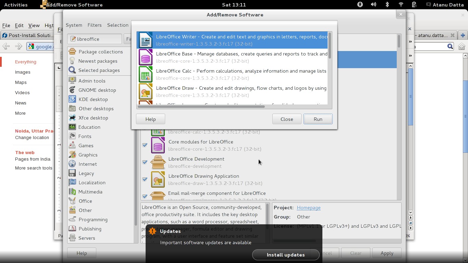468x263 pixels.
Task: Click the Install updates button
Action: point(286,255)
